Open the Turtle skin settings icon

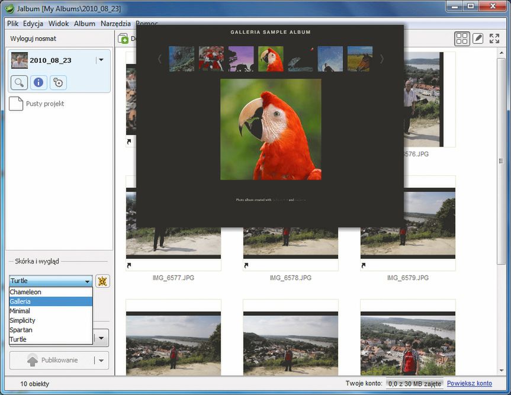(102, 281)
